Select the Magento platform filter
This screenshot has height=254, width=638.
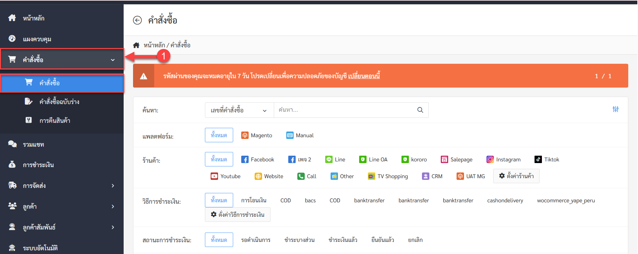[257, 136]
